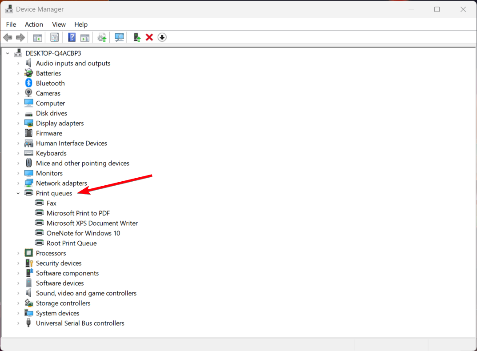Click the Back arrow toolbar button
This screenshot has height=351, width=477.
click(x=8, y=37)
